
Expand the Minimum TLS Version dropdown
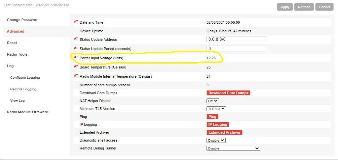click(216, 109)
